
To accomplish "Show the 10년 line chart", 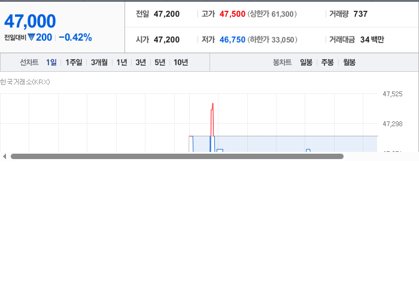I will [181, 62].
